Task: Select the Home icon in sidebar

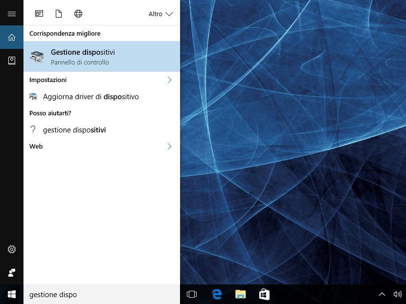Action: [x=12, y=37]
